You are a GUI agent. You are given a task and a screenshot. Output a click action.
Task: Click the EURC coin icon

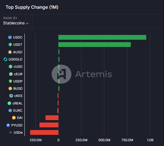pos(10,110)
